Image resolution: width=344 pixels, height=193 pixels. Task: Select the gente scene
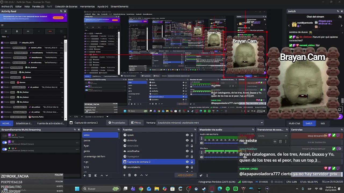pyautogui.click(x=100, y=151)
